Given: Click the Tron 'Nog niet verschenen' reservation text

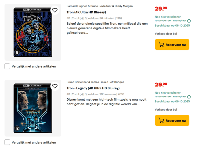Looking at the screenshot, I should pyautogui.click(x=170, y=19).
